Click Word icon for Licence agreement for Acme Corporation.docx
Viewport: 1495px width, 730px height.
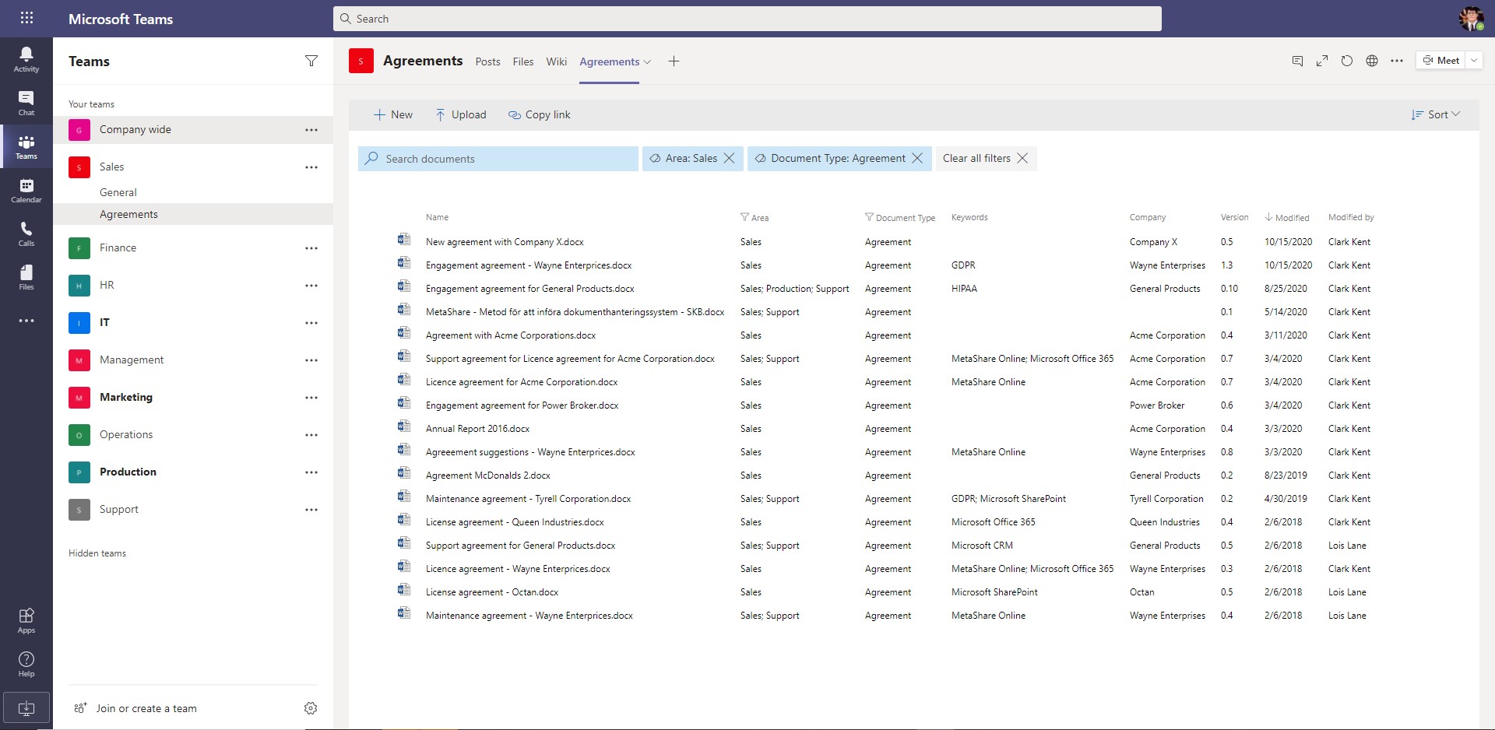(x=404, y=380)
